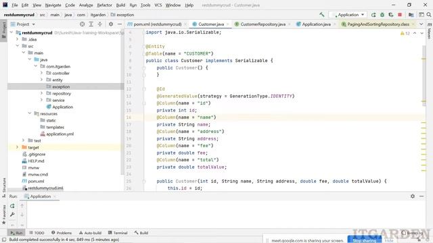Toggle the Project sidebar tool button

coord(3,29)
